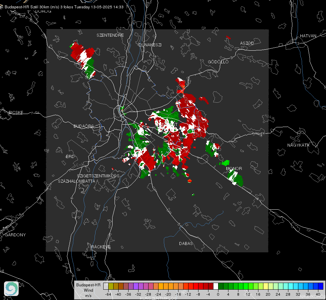Viewport: 326px width, 300px height.
Task: Click the rightmost deep blue legend swatch
Action: pos(321,286)
